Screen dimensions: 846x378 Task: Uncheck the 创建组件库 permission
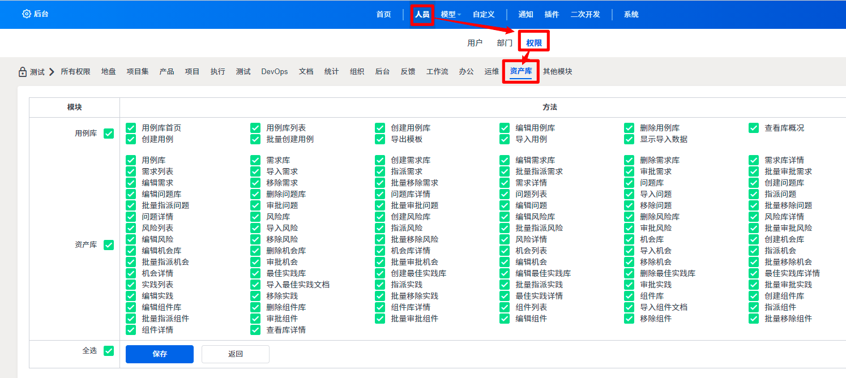[x=754, y=296]
